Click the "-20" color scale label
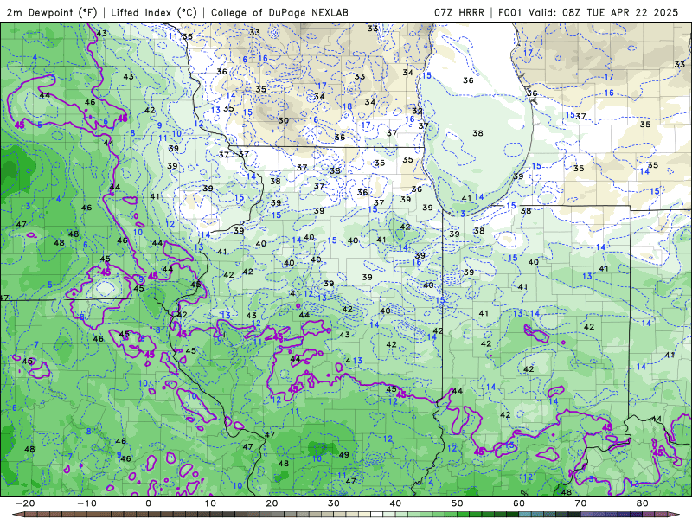Viewport: 692px width, 519px height. [x=25, y=503]
